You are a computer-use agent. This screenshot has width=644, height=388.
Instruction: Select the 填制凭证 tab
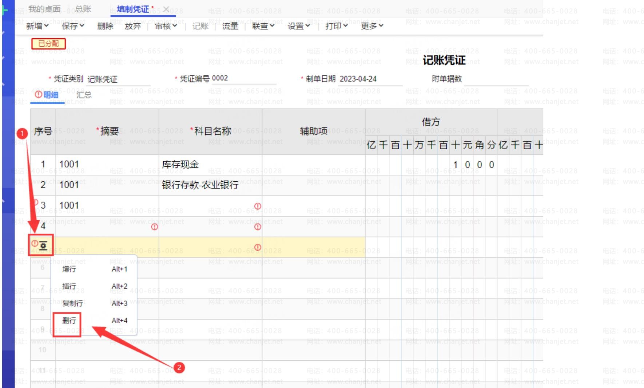tap(133, 9)
